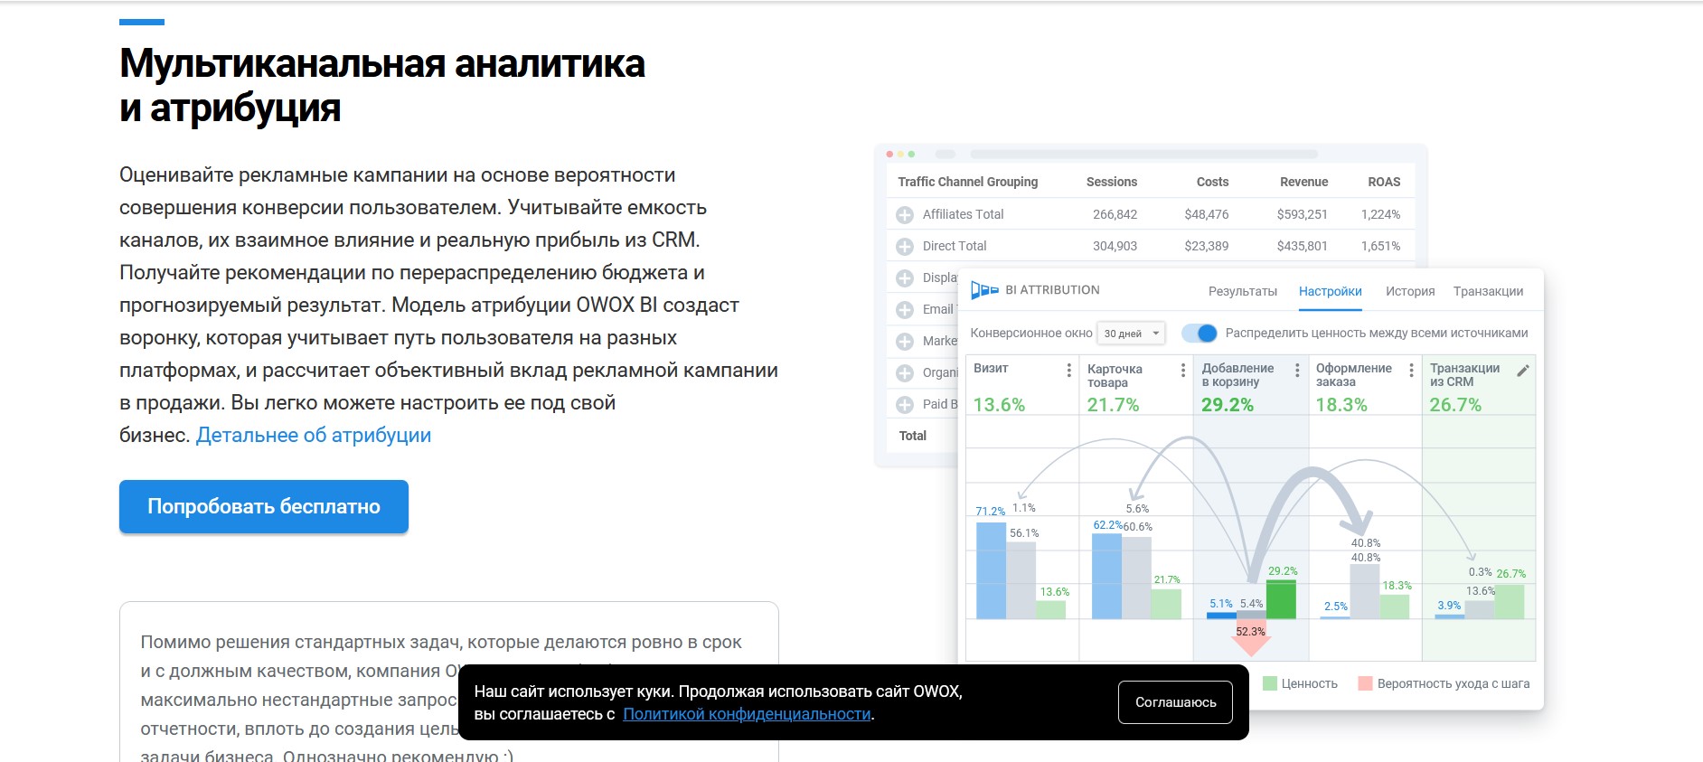Click the plus icon beside Email row

[904, 310]
